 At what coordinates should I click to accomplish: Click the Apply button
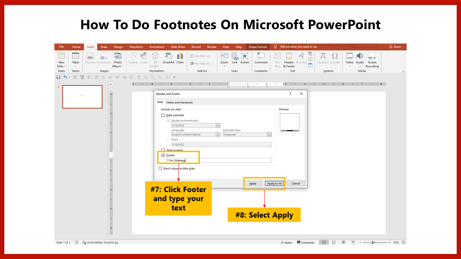[253, 183]
